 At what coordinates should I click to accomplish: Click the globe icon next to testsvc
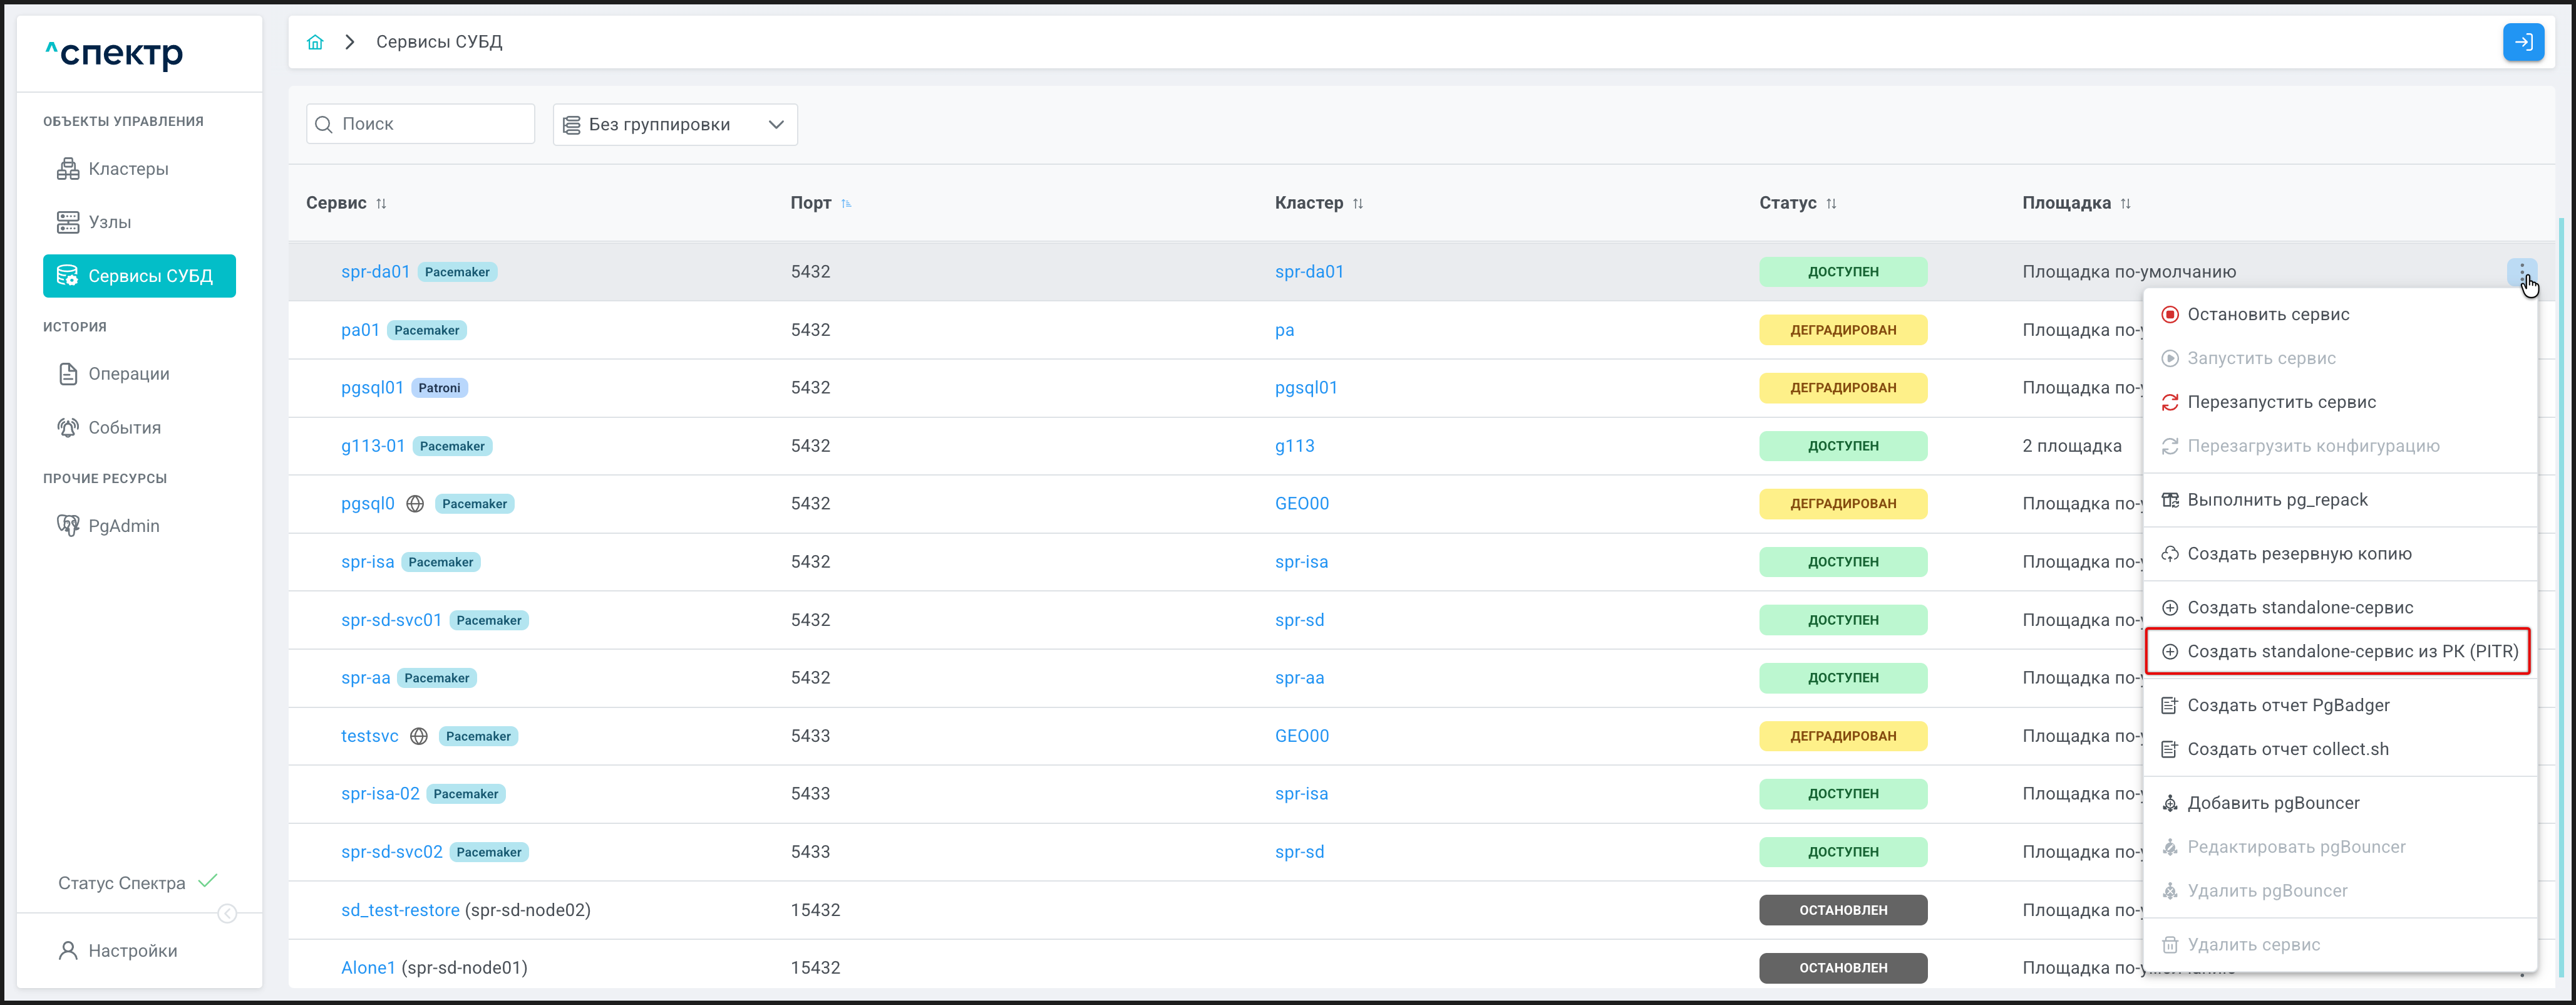(x=419, y=736)
